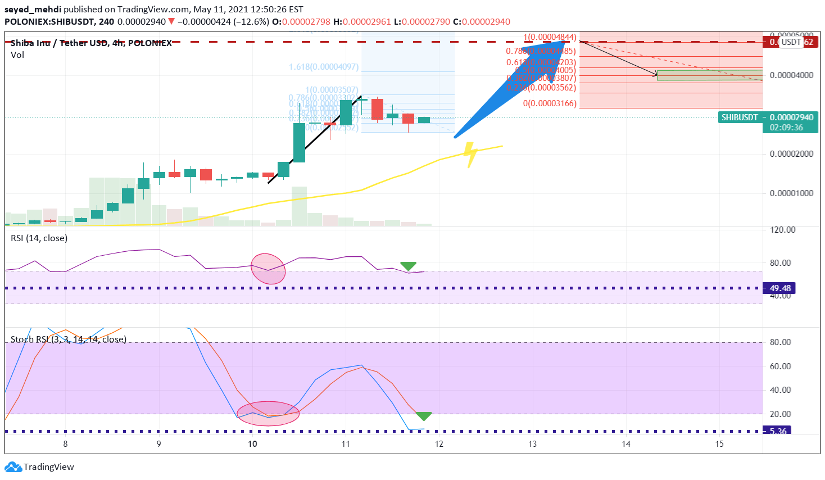825x480 pixels.
Task: Click the 1.618(0.00004097) Fibonacci extension label
Action: coord(324,67)
